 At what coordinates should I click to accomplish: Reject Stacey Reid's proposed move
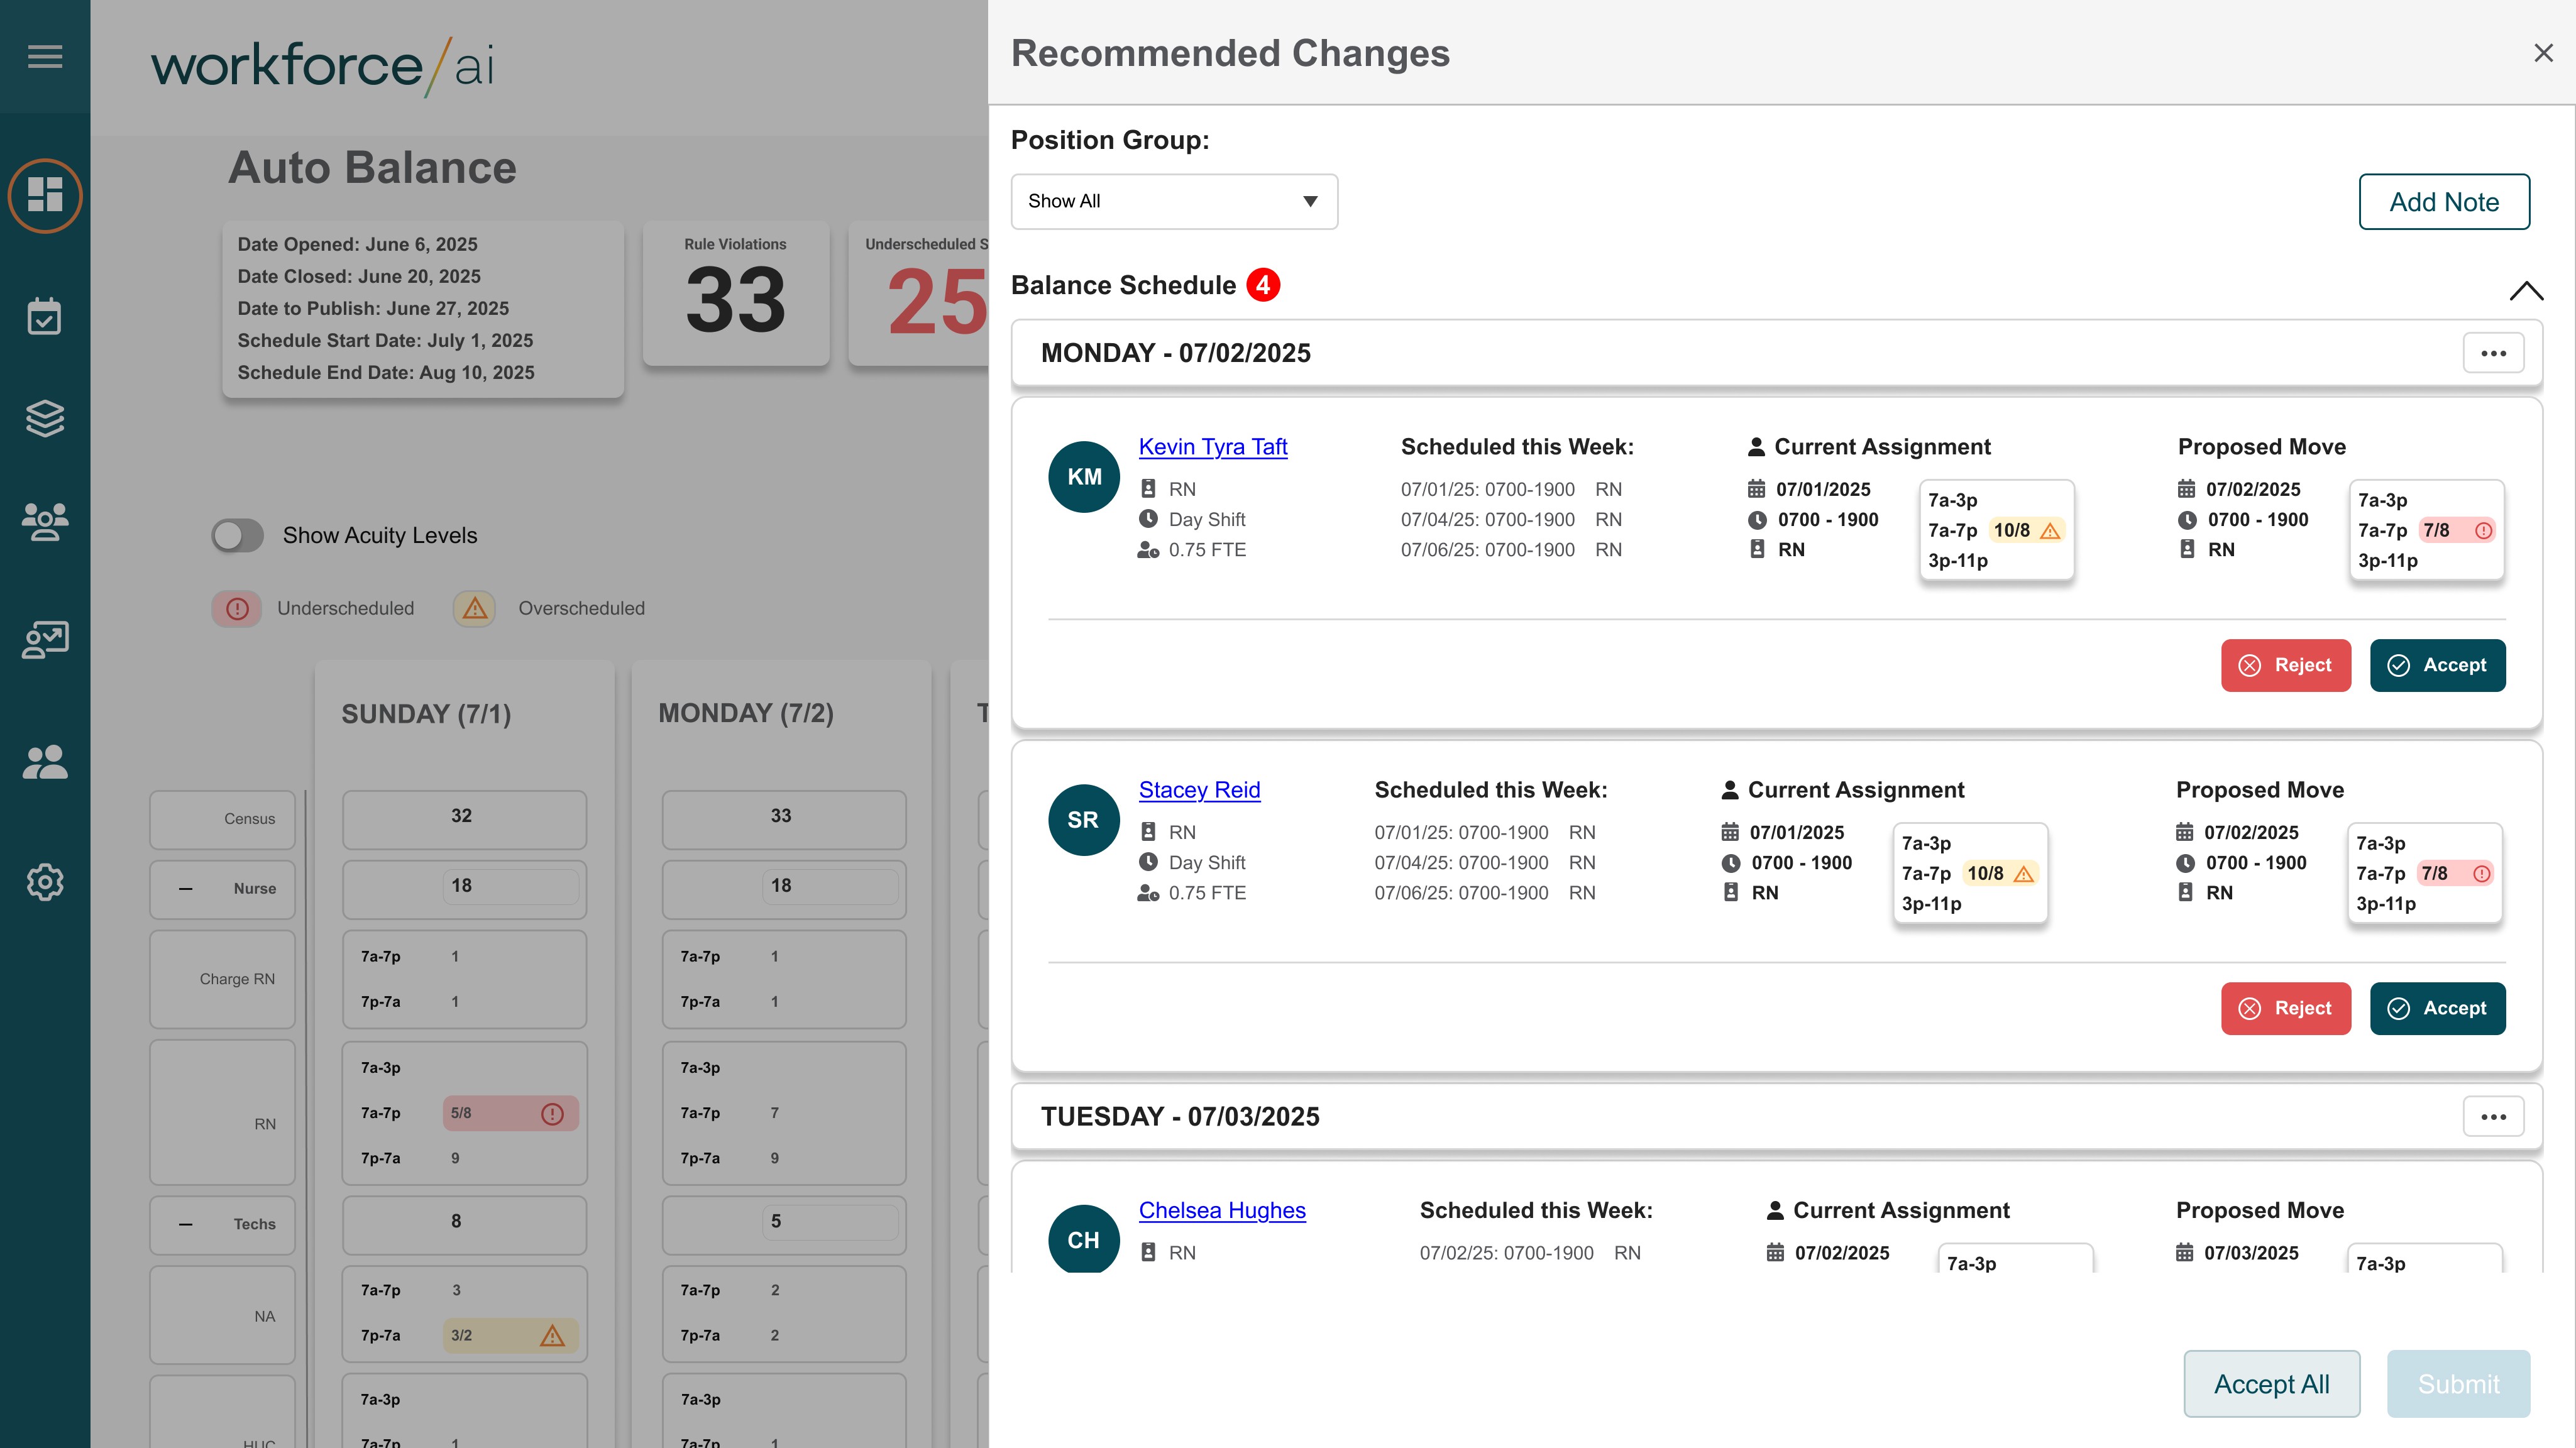(2285, 1008)
